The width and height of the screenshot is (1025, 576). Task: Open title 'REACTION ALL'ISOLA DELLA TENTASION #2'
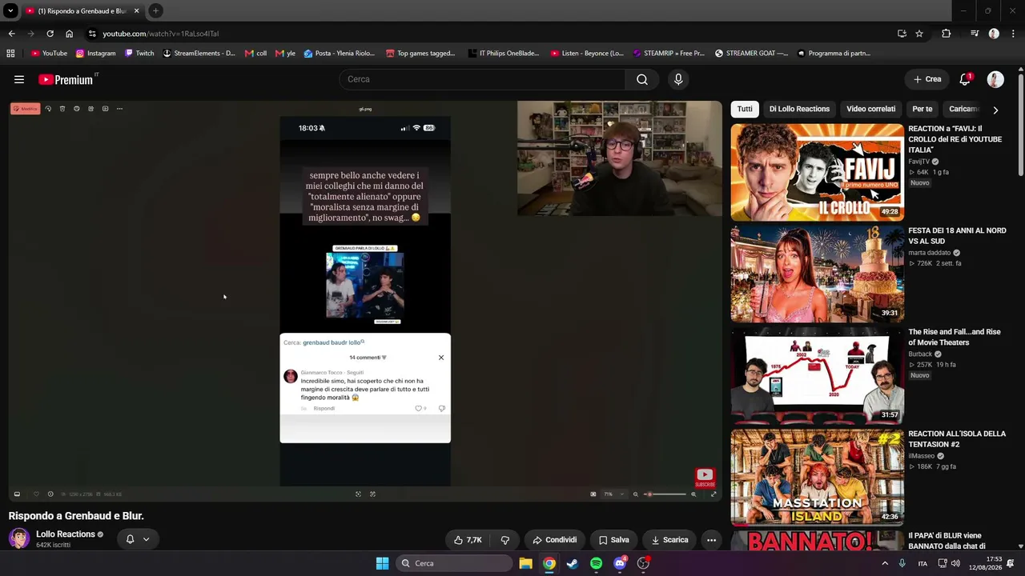coord(957,439)
